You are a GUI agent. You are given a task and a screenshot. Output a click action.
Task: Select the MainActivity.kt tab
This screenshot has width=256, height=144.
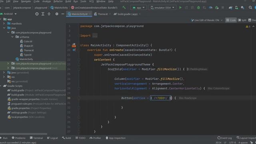(x=79, y=14)
